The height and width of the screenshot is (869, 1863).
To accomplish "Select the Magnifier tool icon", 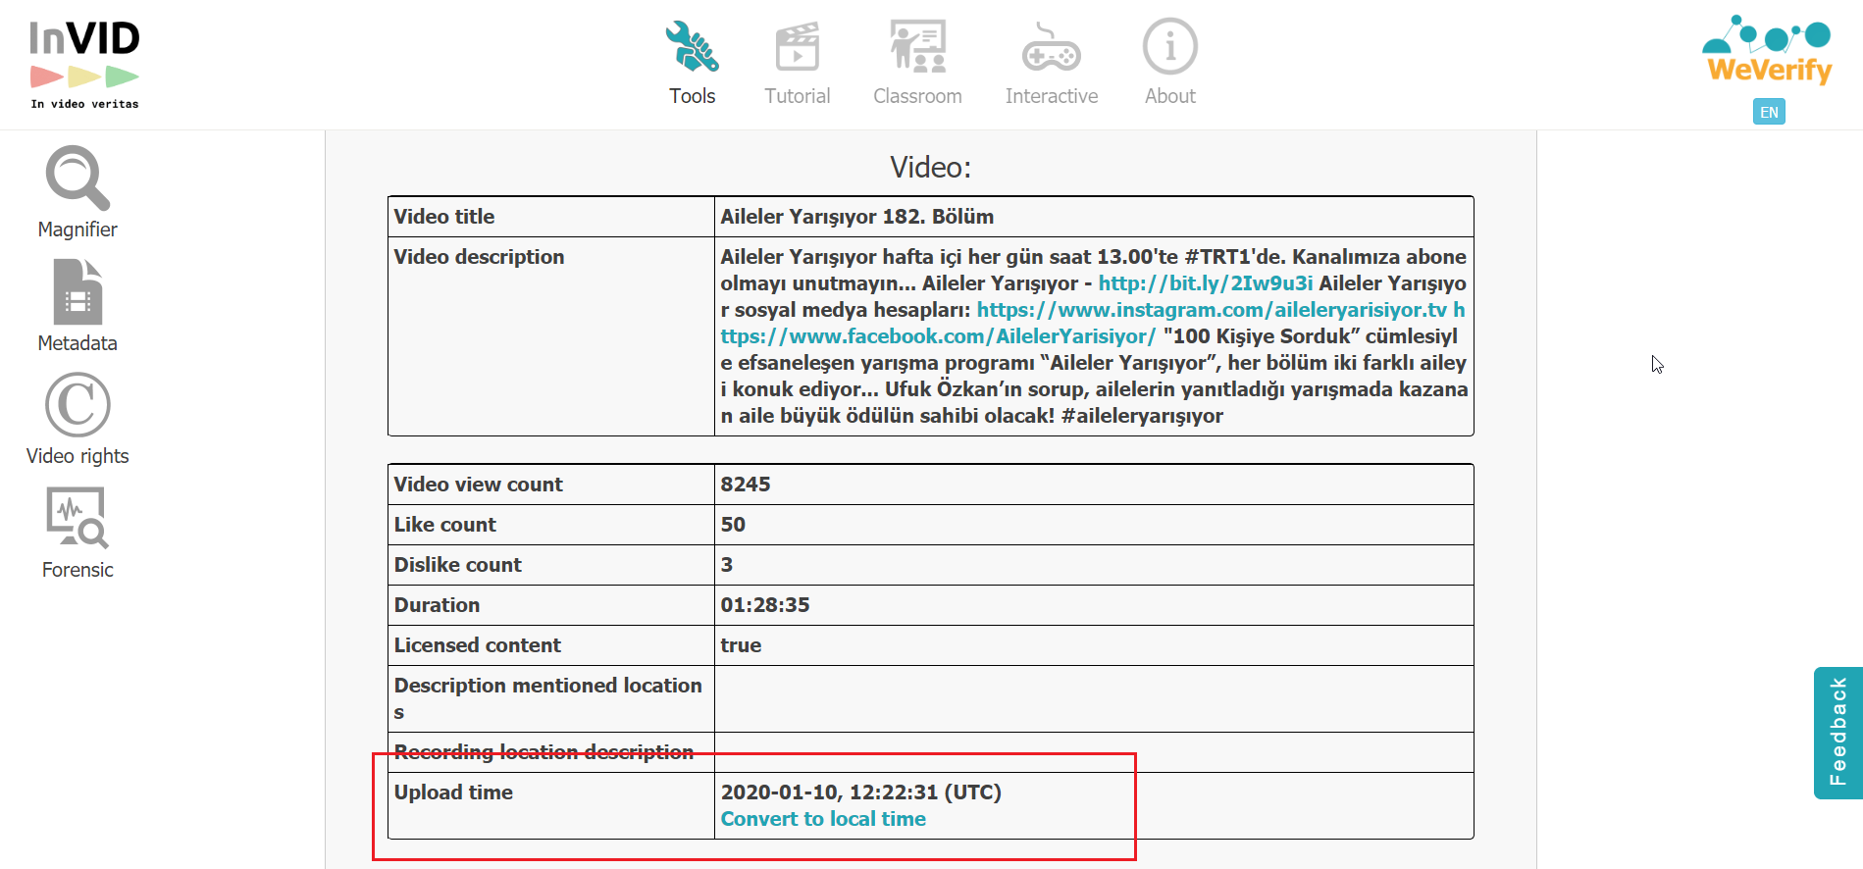I will coord(78,178).
